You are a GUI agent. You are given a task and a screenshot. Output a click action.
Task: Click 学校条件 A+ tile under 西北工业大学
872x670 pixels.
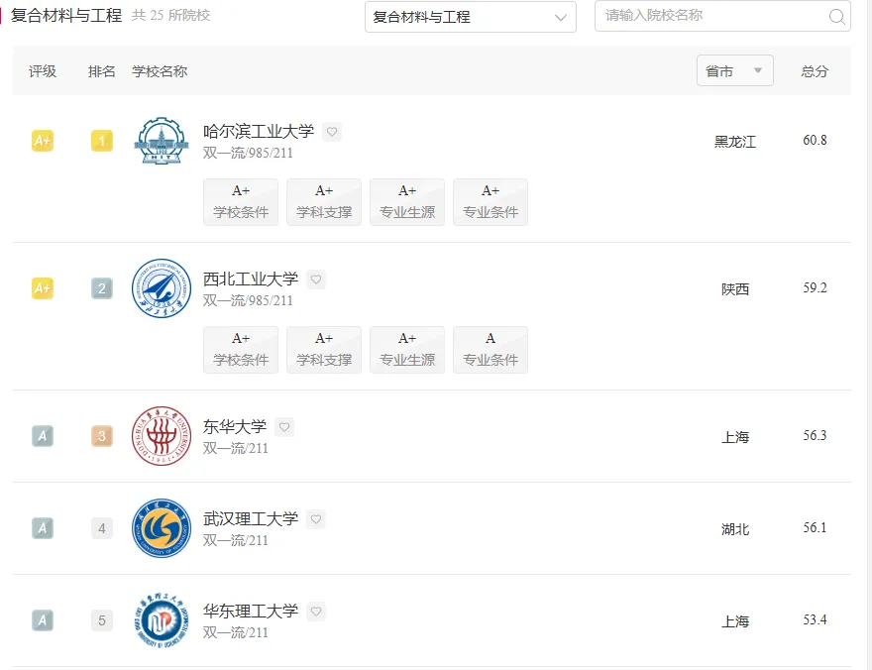pos(241,350)
